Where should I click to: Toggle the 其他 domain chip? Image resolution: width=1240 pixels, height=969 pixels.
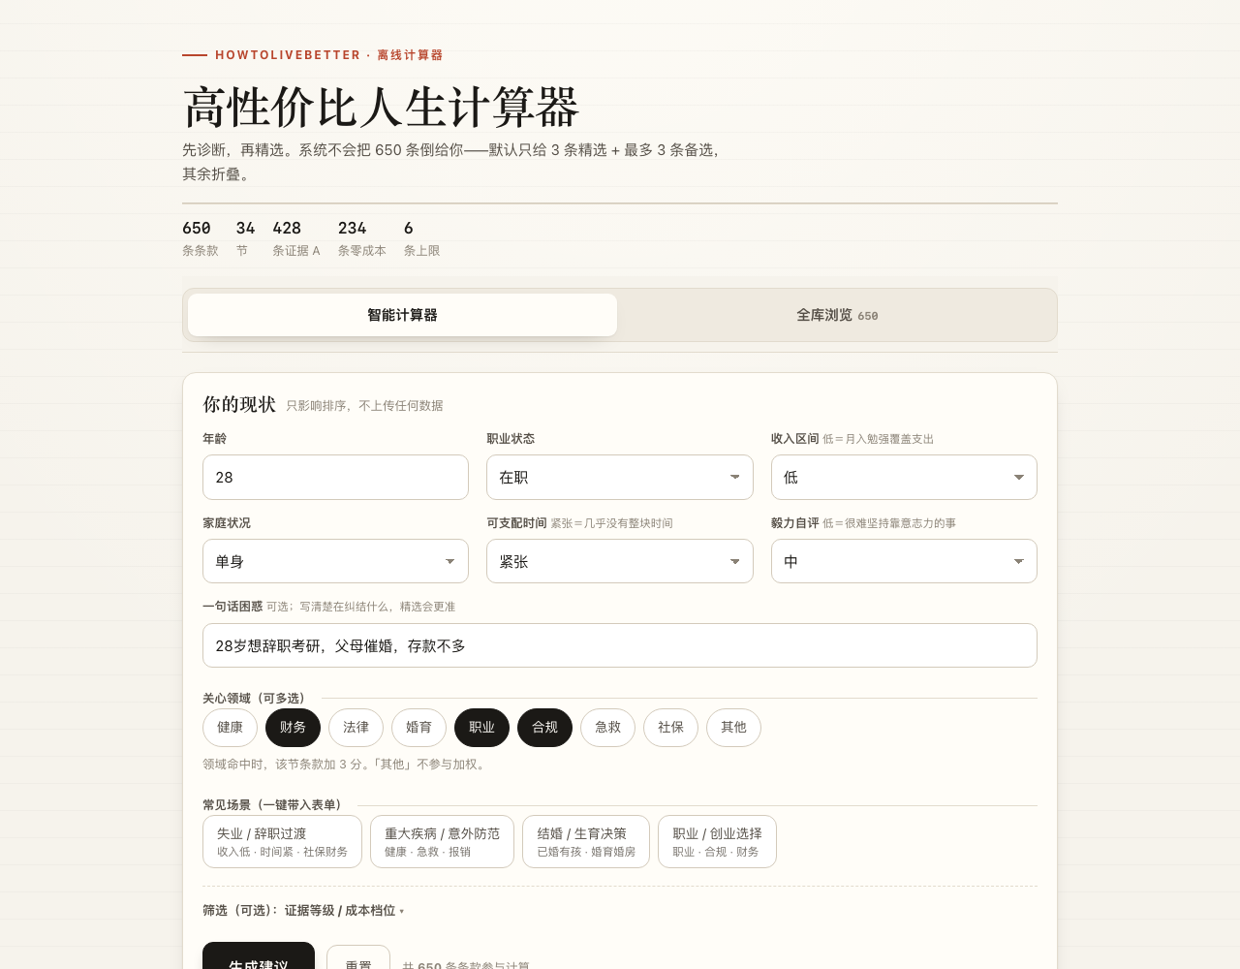(733, 728)
